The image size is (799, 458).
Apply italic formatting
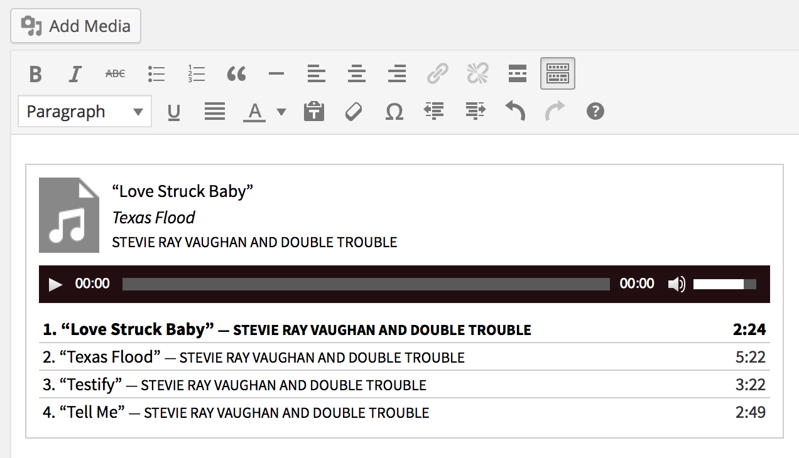[75, 74]
